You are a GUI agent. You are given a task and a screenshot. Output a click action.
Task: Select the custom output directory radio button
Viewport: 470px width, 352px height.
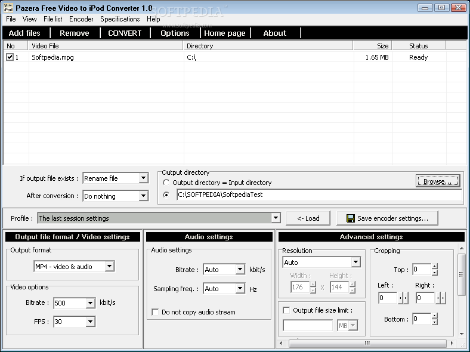(x=166, y=194)
